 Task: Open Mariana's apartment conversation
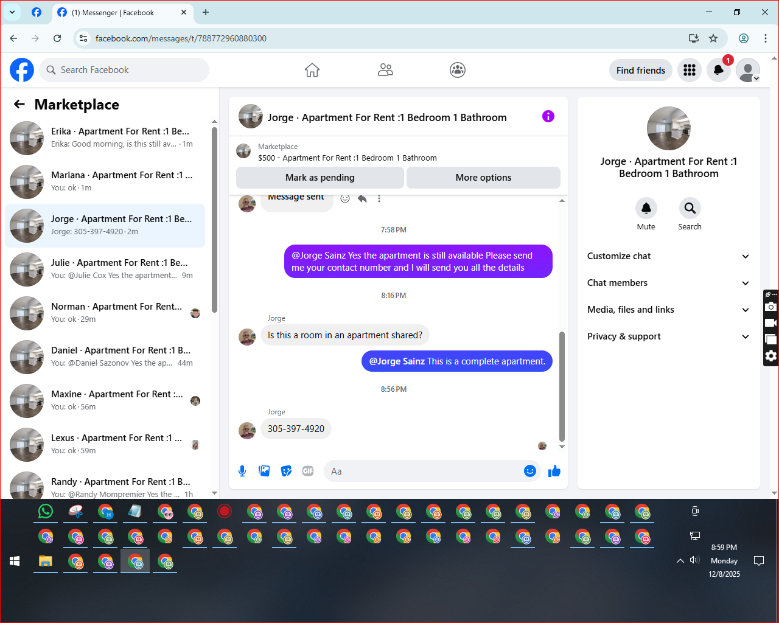click(x=105, y=182)
